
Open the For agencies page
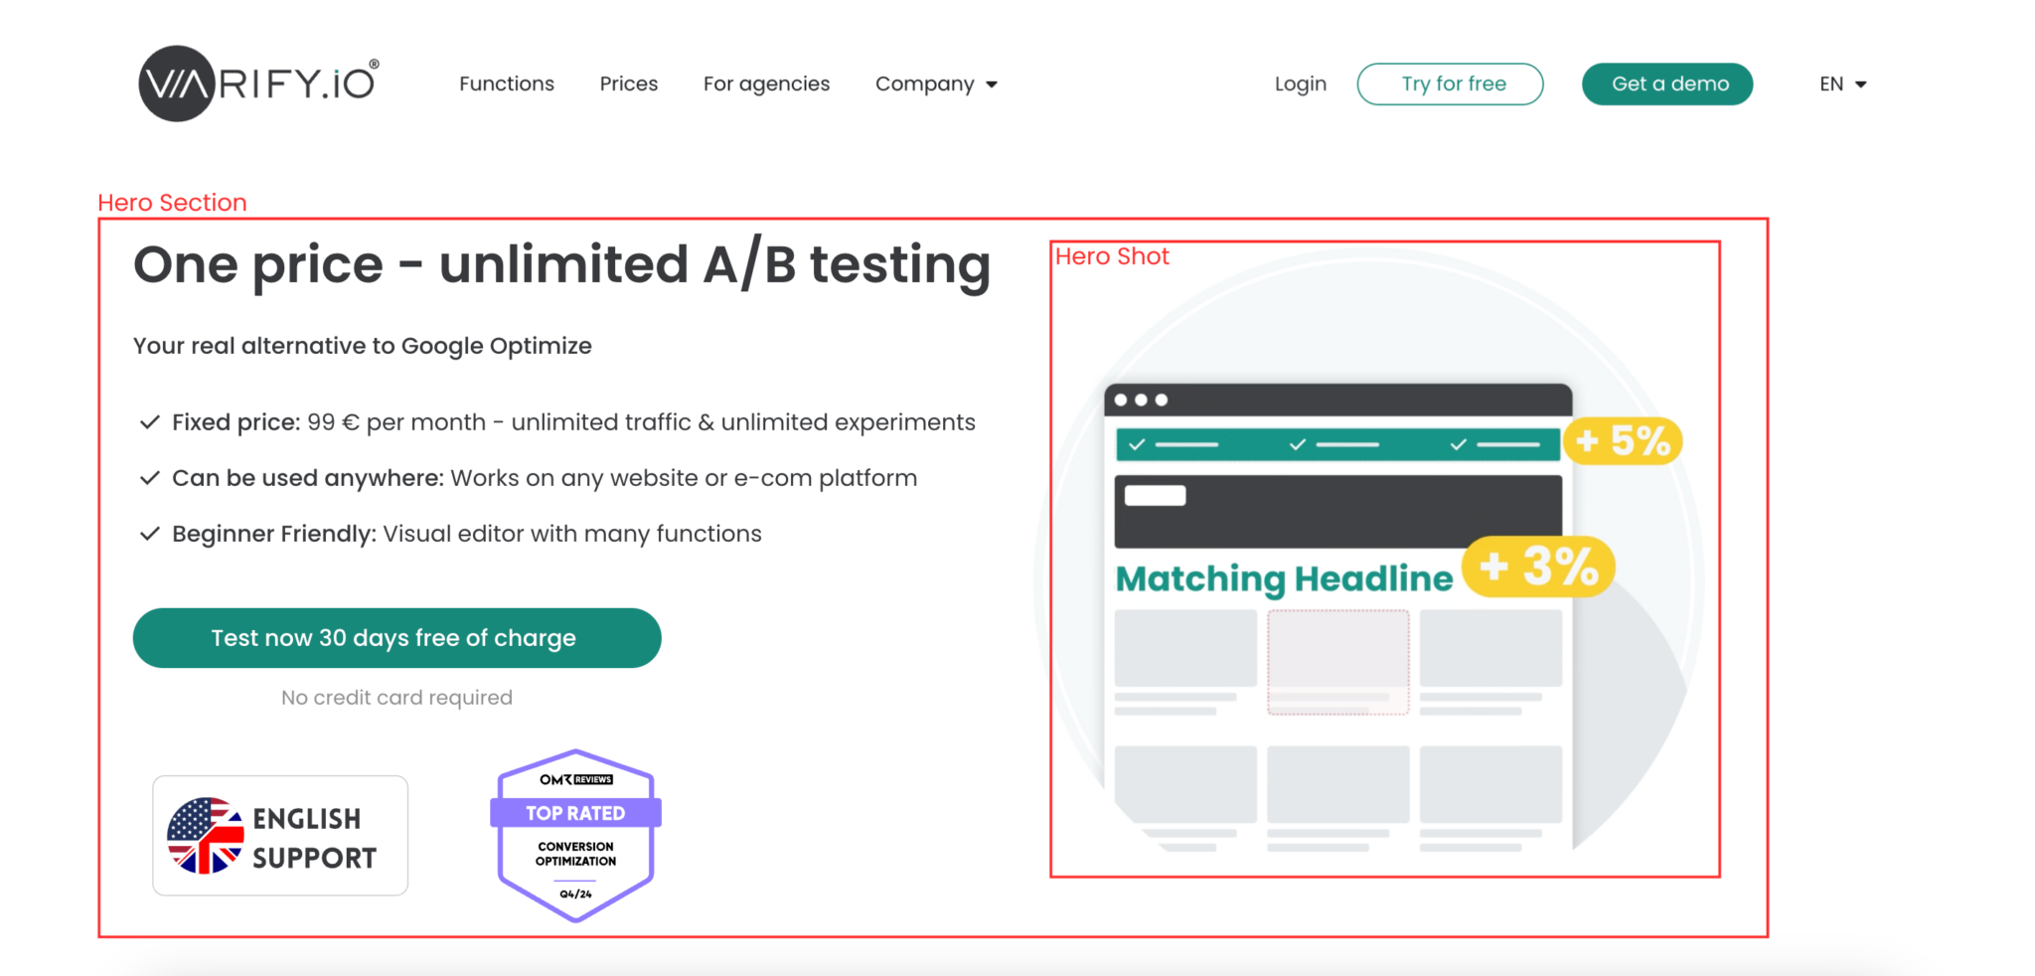766,83
